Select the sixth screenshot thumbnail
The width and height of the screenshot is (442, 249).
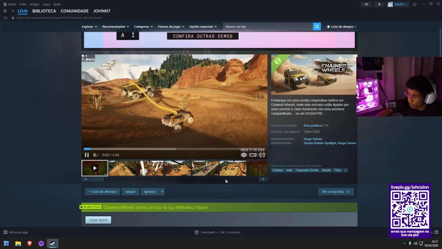click(x=233, y=168)
